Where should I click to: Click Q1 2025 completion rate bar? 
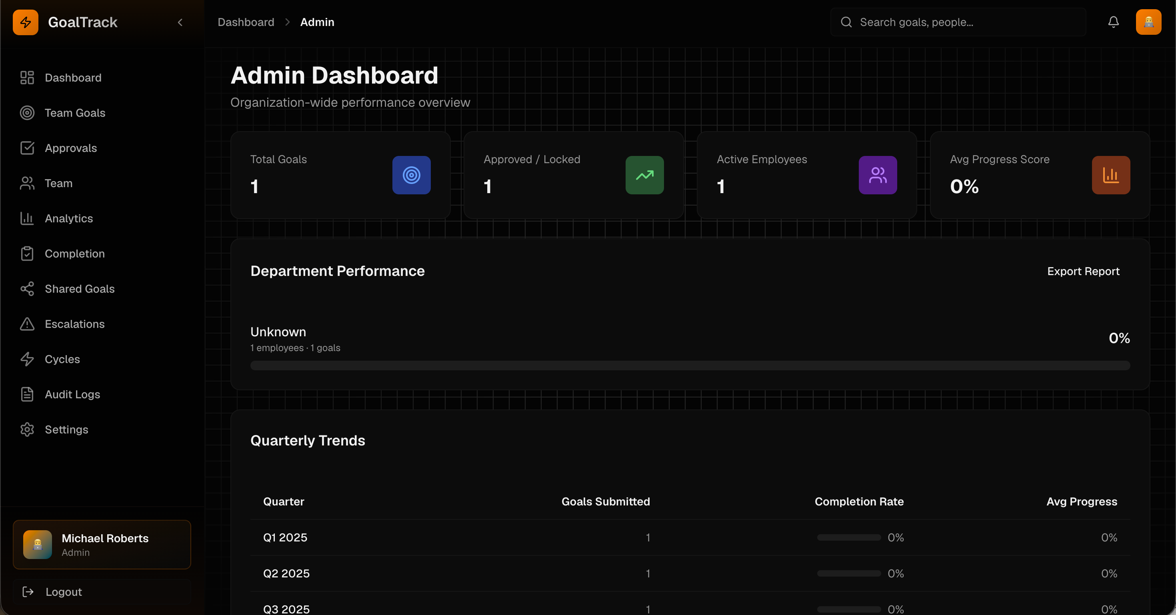[849, 537]
